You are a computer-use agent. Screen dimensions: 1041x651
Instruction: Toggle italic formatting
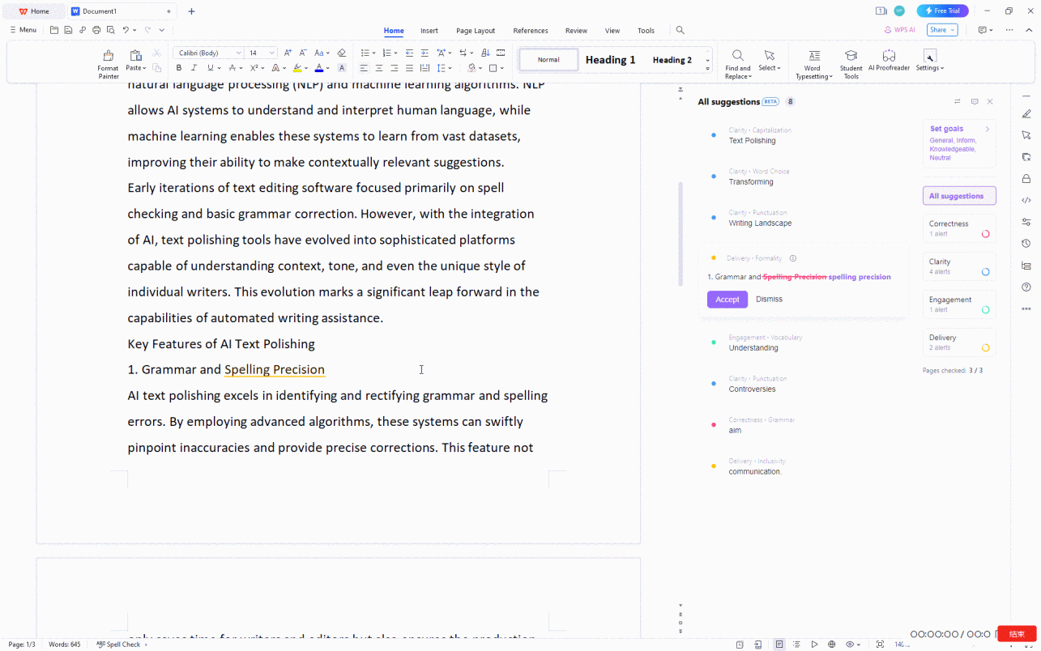(x=194, y=68)
